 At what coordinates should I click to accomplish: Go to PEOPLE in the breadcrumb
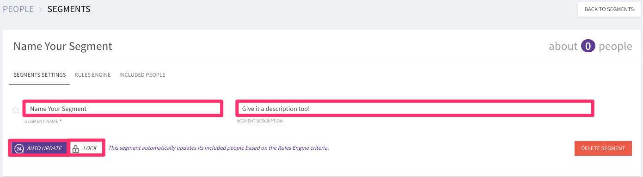[18, 9]
